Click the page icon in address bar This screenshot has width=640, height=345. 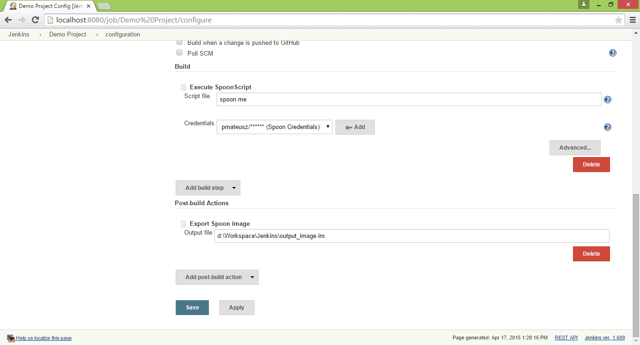(x=50, y=20)
